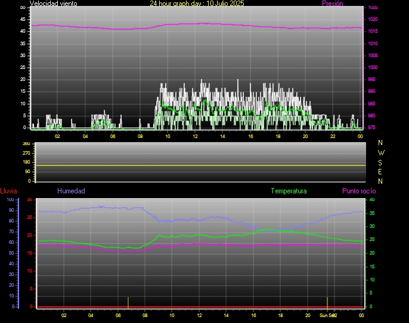The height and width of the screenshot is (323, 409).
Task: Select 90 on the wind direction axis
Action: (27, 172)
